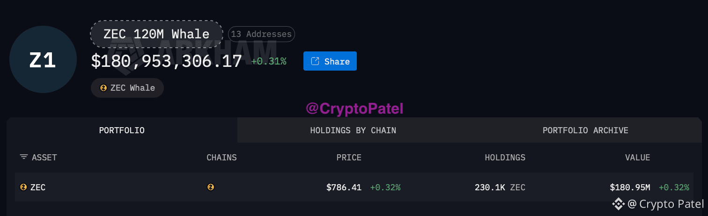Click the share arrow icon in Share button
The image size is (708, 216).
tap(315, 61)
